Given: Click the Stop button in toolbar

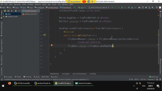Looking at the screenshot, I should tap(135, 7).
